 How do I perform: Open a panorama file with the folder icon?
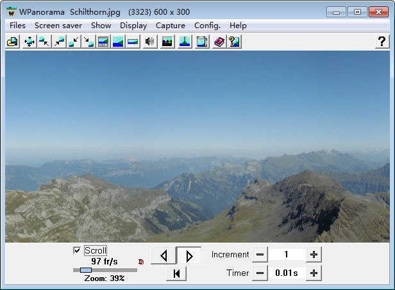click(12, 42)
